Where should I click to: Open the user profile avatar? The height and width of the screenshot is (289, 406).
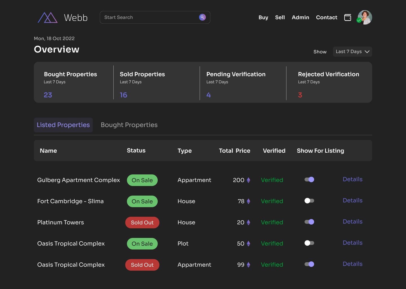(x=365, y=17)
